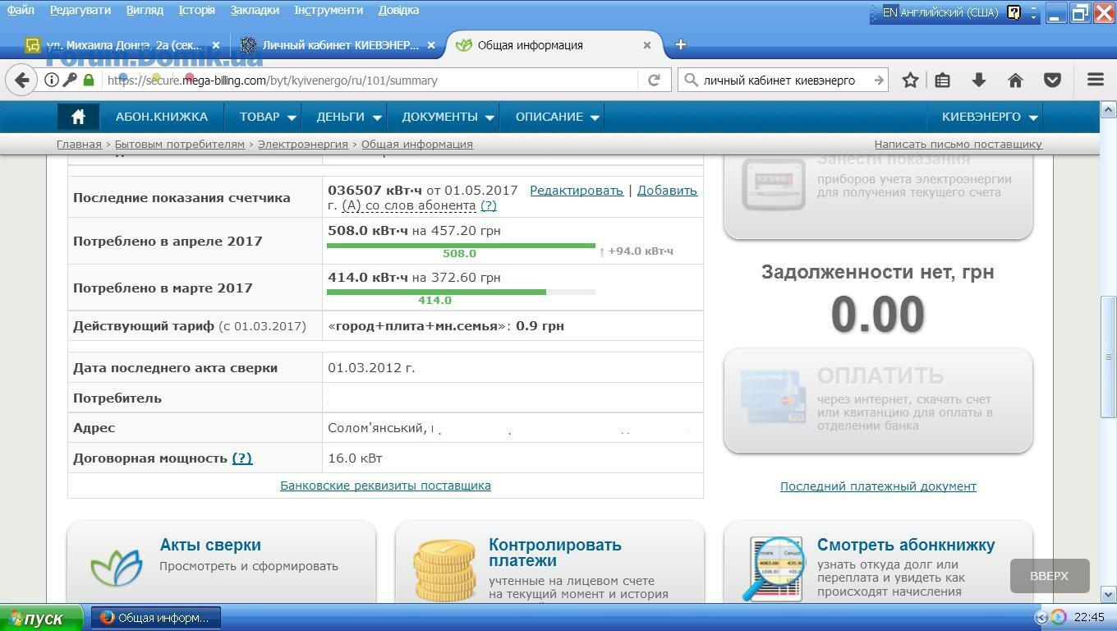This screenshot has width=1117, height=631.
Task: Click the gold coins stack icon
Action: 444,570
